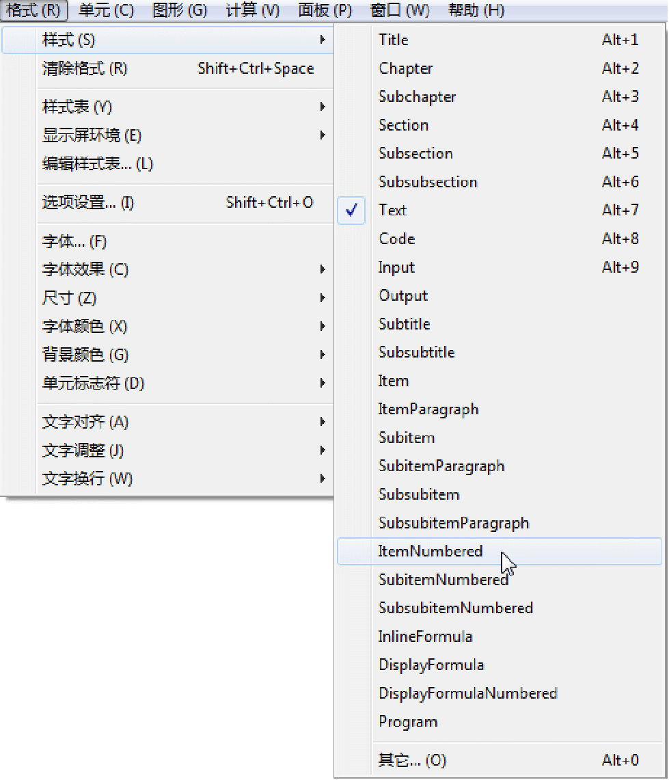Expand the 样式 (S) submenu
The width and height of the screenshot is (669, 780).
click(167, 40)
